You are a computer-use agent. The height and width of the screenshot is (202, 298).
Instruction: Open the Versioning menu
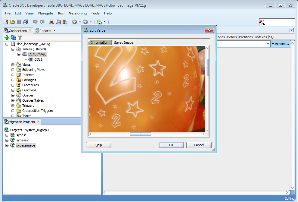click(78, 13)
